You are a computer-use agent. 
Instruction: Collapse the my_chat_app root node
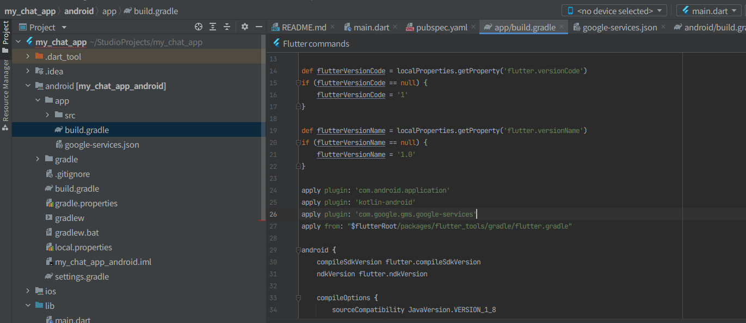coord(19,42)
